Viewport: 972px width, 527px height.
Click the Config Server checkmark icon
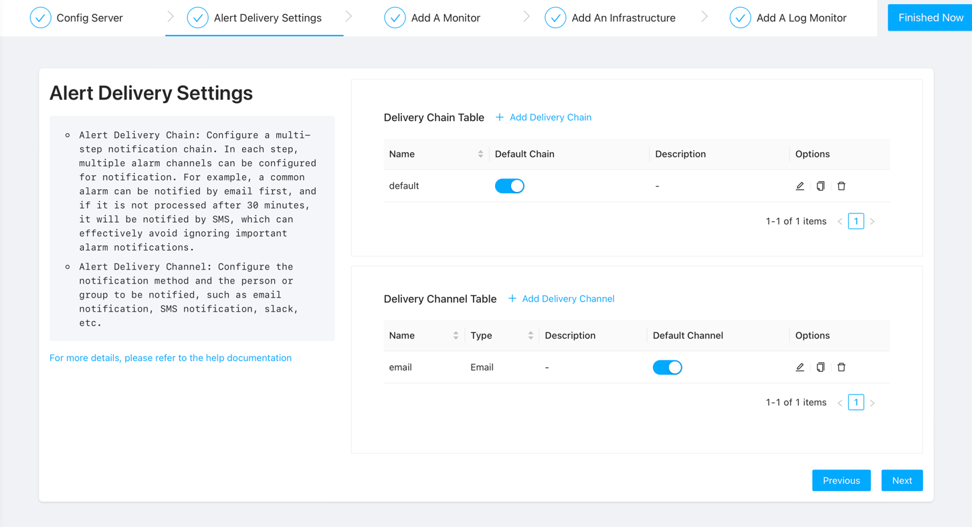pos(41,18)
